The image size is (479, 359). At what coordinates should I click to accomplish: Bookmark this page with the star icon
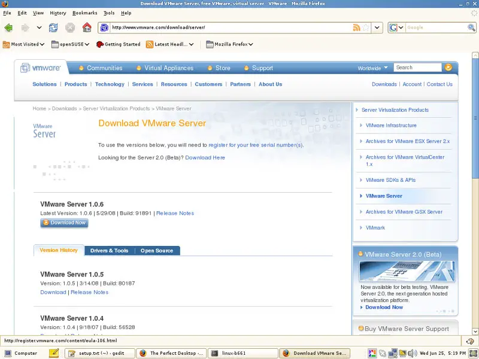(x=366, y=28)
